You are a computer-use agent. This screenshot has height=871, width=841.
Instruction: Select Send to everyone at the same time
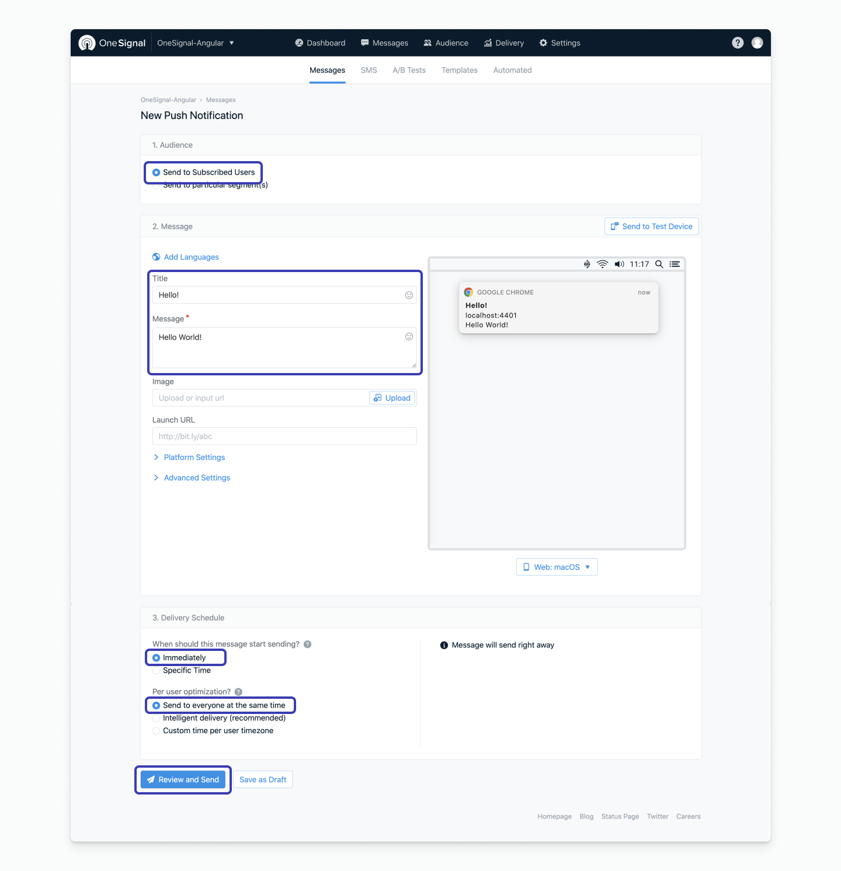(156, 706)
